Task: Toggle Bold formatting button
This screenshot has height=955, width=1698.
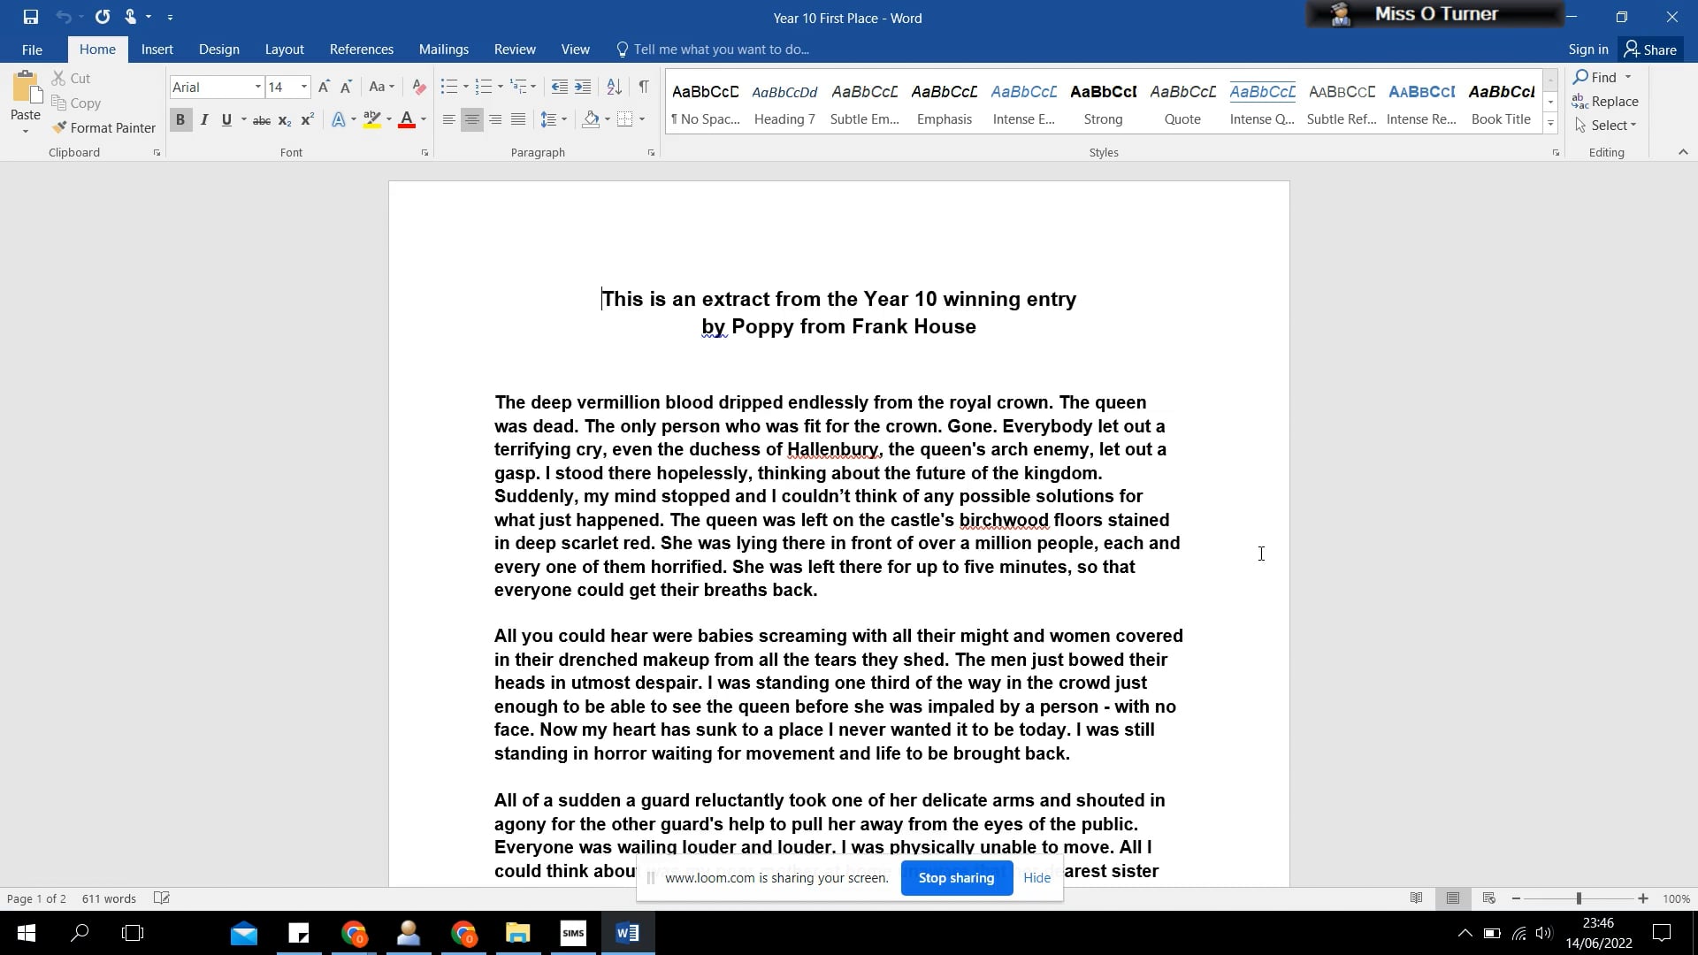Action: (x=180, y=120)
